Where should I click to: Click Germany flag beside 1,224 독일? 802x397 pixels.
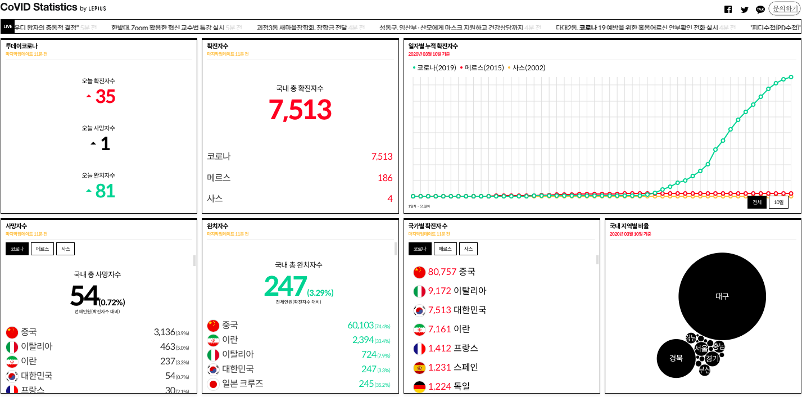(x=419, y=386)
